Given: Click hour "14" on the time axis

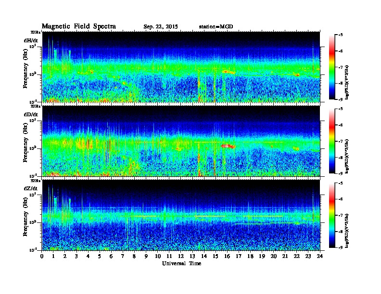Looking at the screenshot, I should point(204,256).
